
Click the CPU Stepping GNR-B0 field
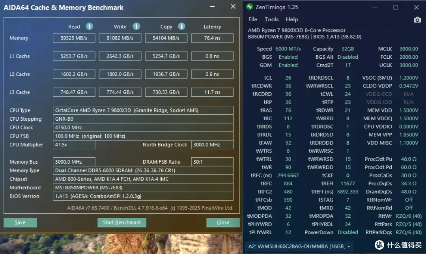(143, 119)
